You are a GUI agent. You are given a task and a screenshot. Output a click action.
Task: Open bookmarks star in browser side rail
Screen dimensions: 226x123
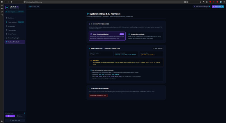point(2,6)
